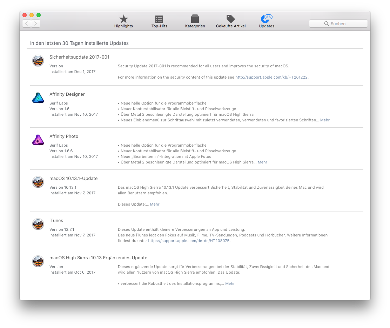Click 'Serif Labs' under Affinity Photo
This screenshot has height=328, width=390.
click(x=59, y=145)
